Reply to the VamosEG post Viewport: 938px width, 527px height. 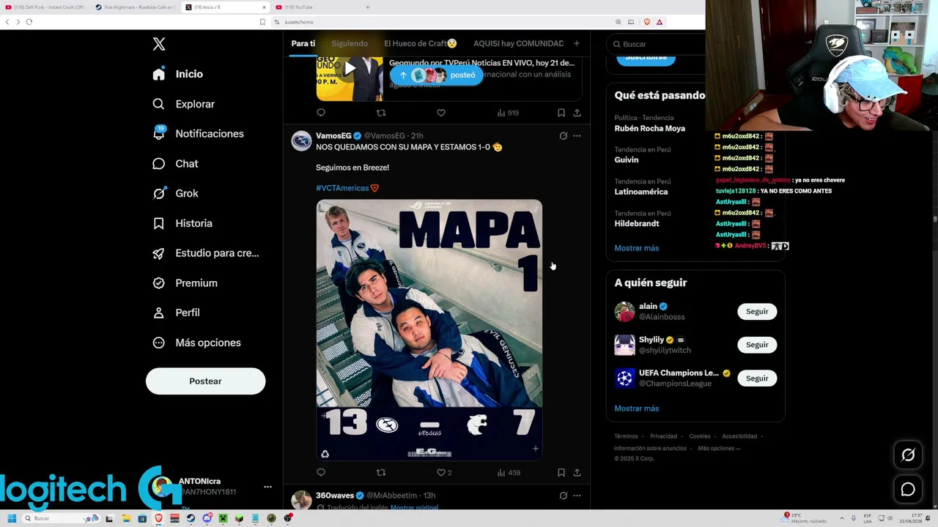click(x=321, y=473)
